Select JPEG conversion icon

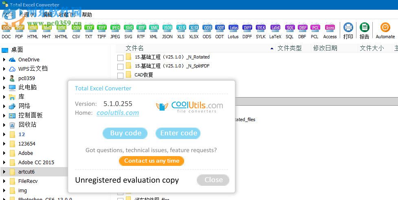115,28
